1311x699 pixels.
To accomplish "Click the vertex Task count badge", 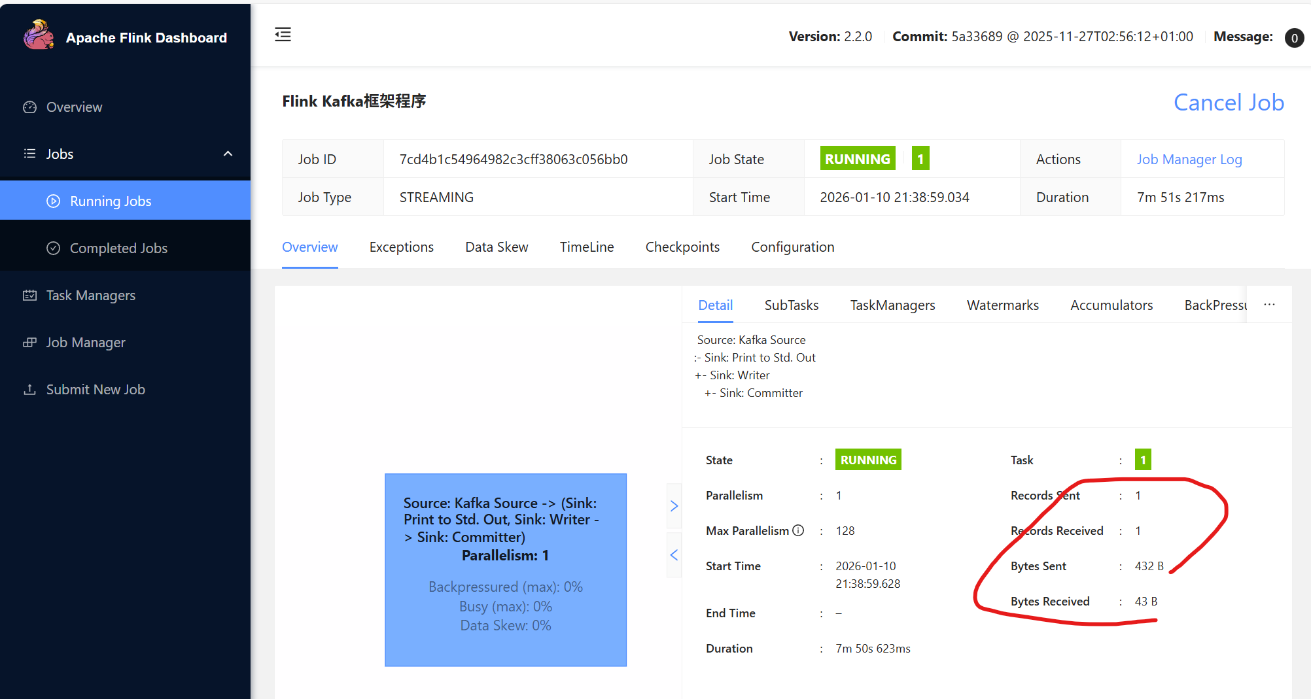I will tap(1143, 460).
